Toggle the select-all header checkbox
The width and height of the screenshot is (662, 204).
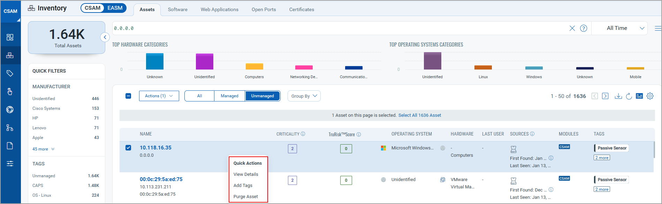click(x=128, y=96)
